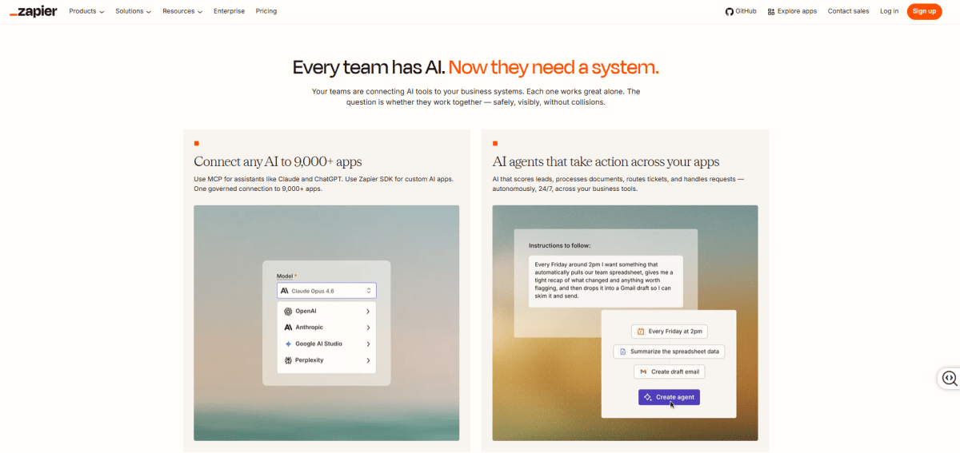Expand the Solutions menu
The image size is (960, 453).
pos(133,11)
